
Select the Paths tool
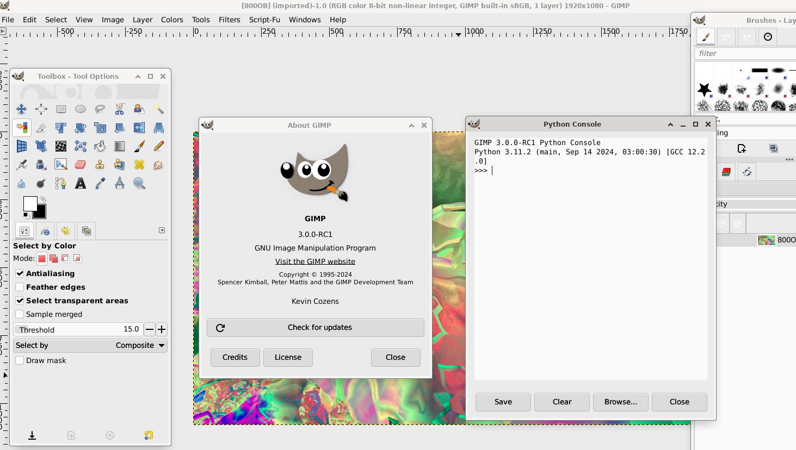pos(61,184)
